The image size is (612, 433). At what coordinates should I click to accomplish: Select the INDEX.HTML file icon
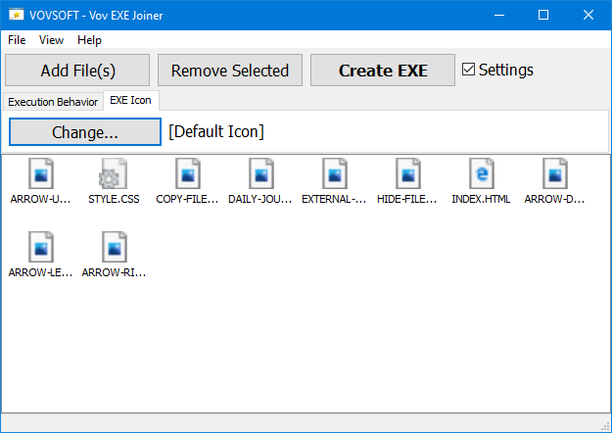[481, 173]
